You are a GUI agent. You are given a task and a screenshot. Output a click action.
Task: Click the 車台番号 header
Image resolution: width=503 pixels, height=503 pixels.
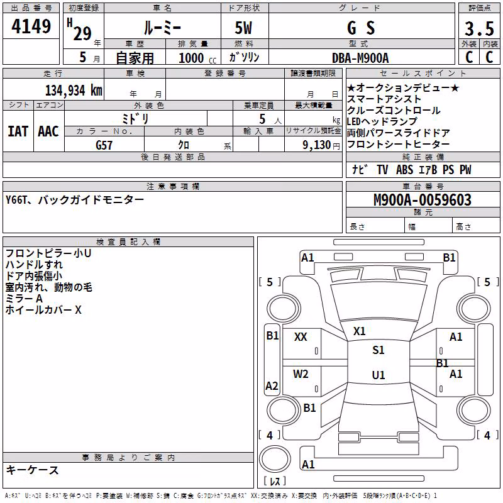423,186
